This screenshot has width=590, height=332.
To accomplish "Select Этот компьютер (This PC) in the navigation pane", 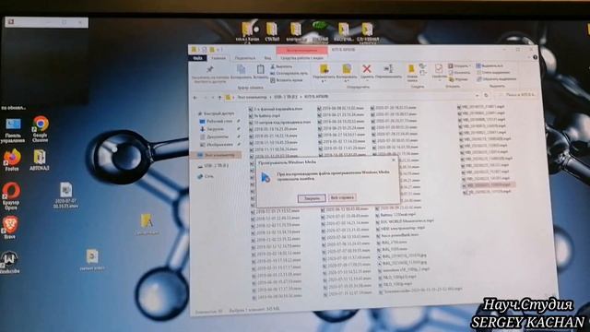I will pos(217,155).
